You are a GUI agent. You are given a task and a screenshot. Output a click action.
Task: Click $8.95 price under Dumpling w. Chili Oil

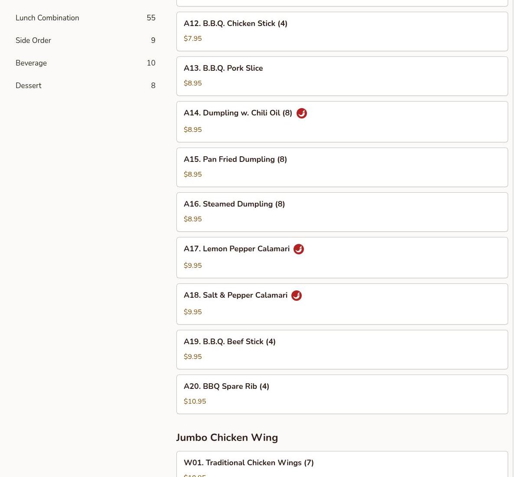192,130
